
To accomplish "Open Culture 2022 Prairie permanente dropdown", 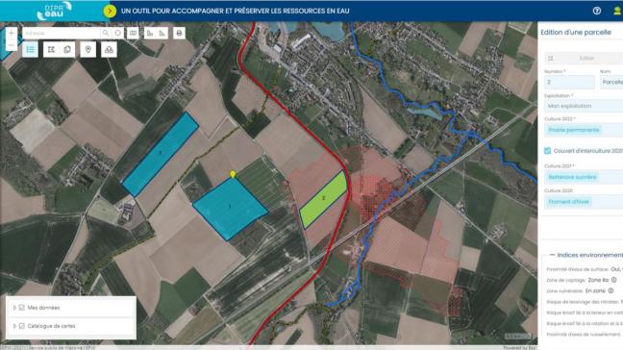I will pos(584,130).
